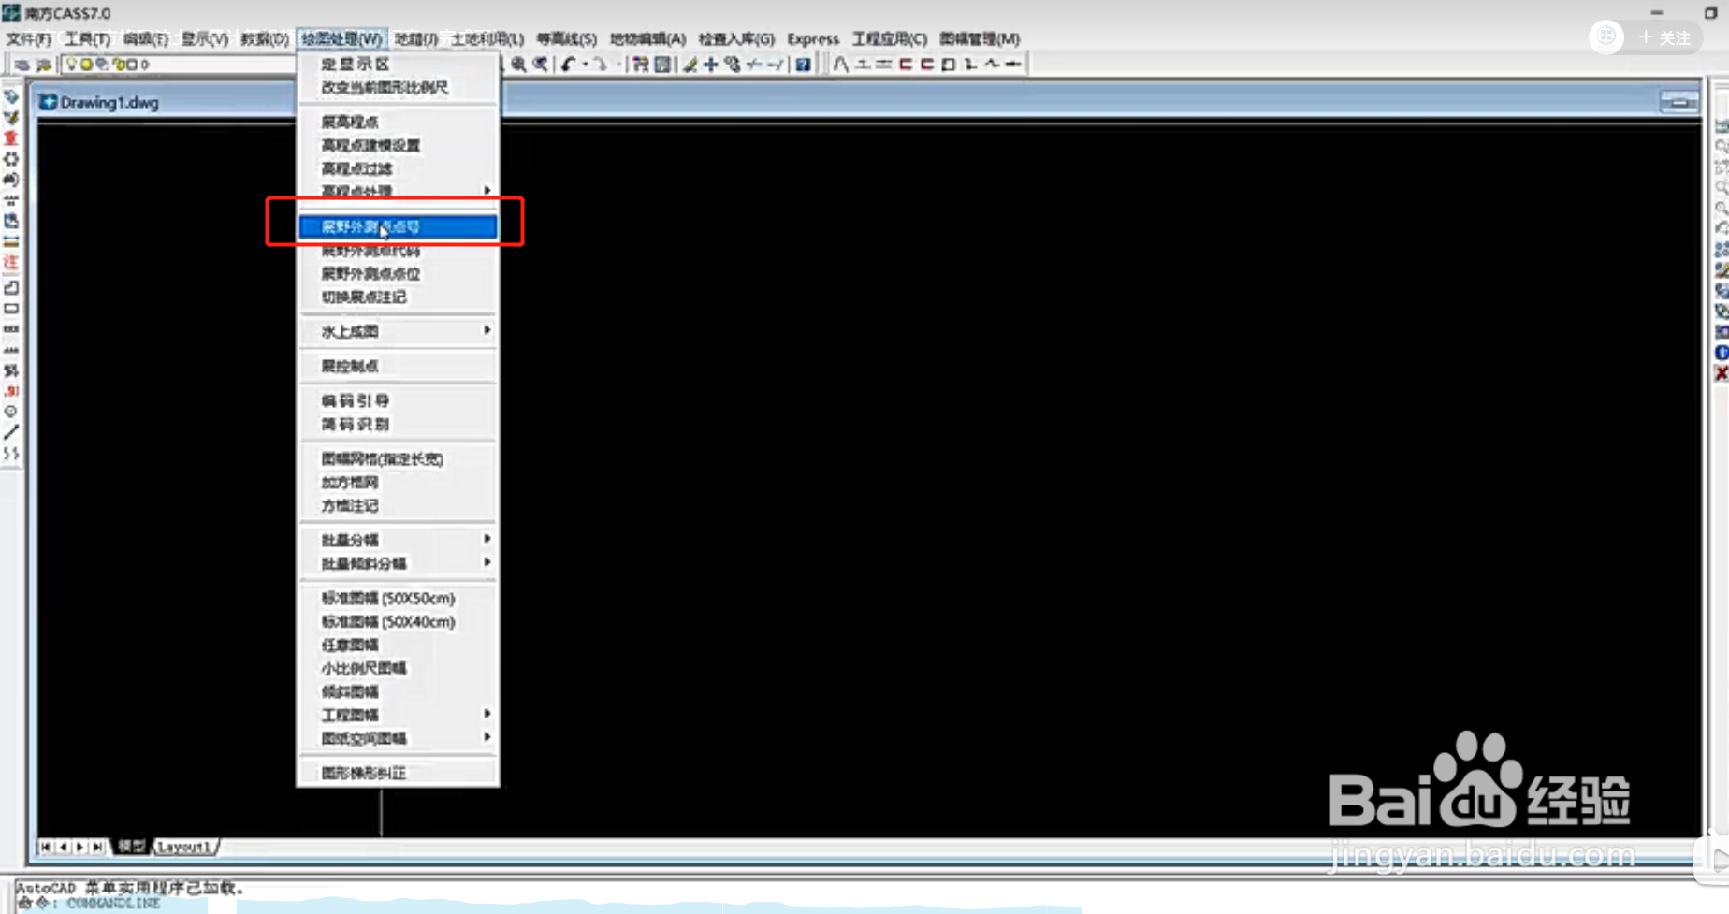Screen dimensions: 1729x914
Task: Choose 切换展点注记 menu item
Action: (398, 297)
